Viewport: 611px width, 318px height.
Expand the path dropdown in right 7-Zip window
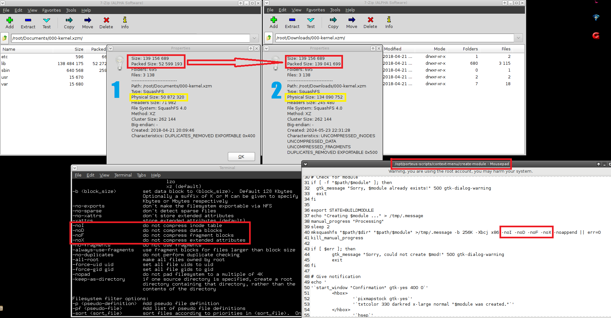point(519,38)
